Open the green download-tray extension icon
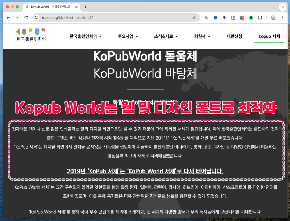 (x=251, y=17)
